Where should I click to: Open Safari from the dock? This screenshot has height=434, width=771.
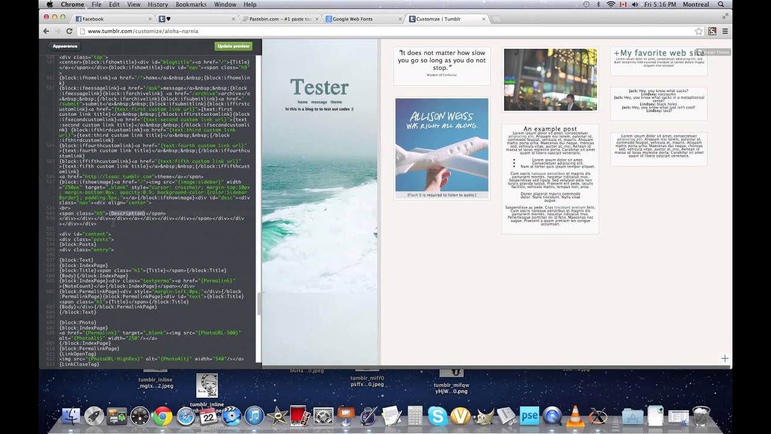(x=186, y=416)
